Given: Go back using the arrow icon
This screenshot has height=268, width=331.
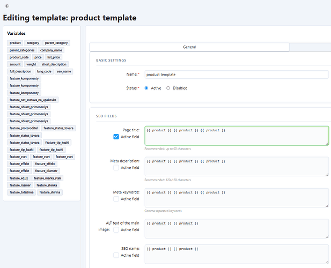Looking at the screenshot, I should 7,6.
